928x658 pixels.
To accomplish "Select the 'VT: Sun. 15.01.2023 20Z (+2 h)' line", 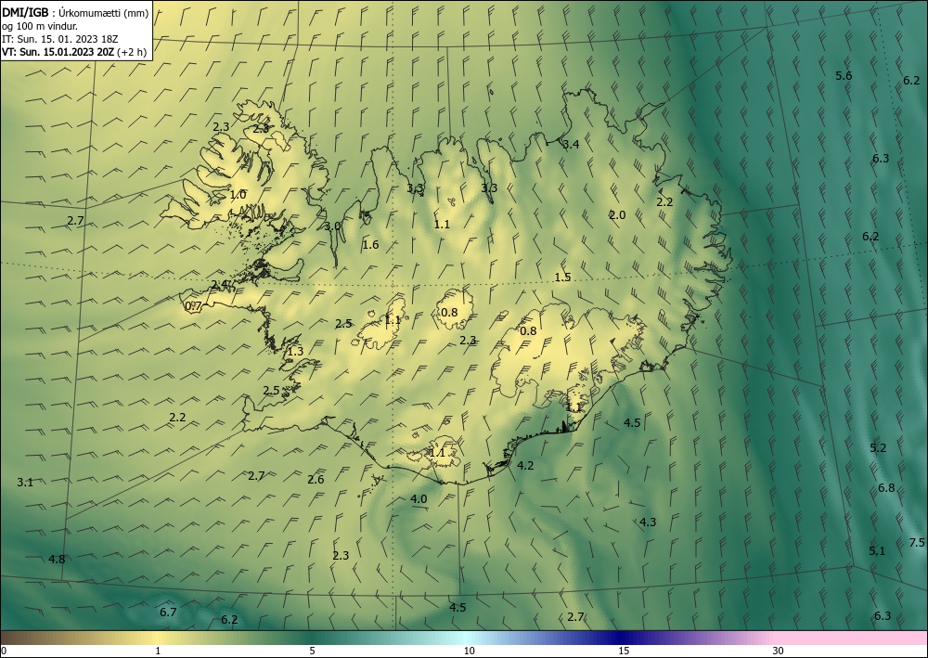I will pyautogui.click(x=74, y=52).
